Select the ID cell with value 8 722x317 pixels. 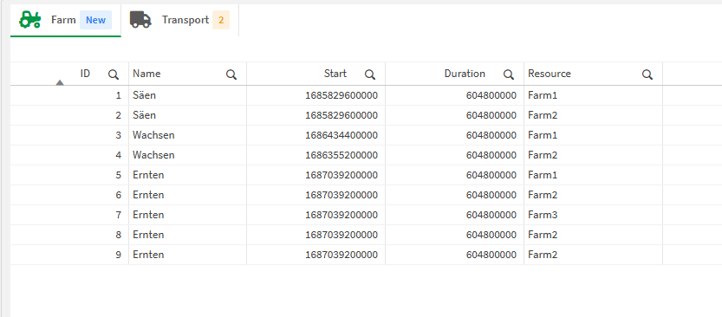coord(69,235)
